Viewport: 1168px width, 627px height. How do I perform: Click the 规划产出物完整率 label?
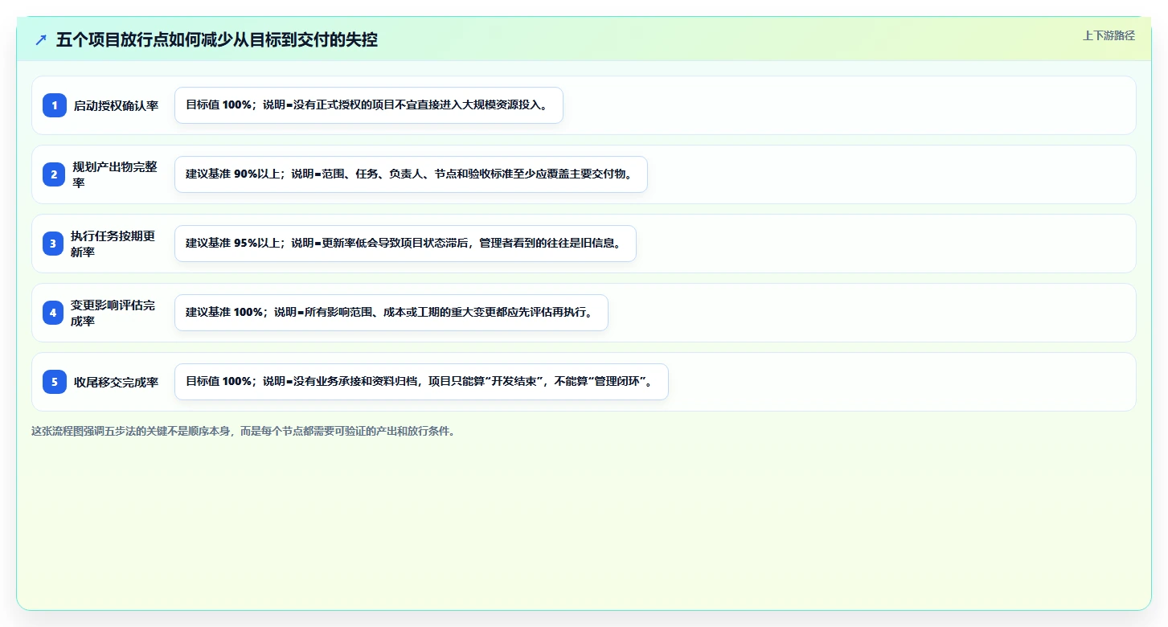point(115,174)
